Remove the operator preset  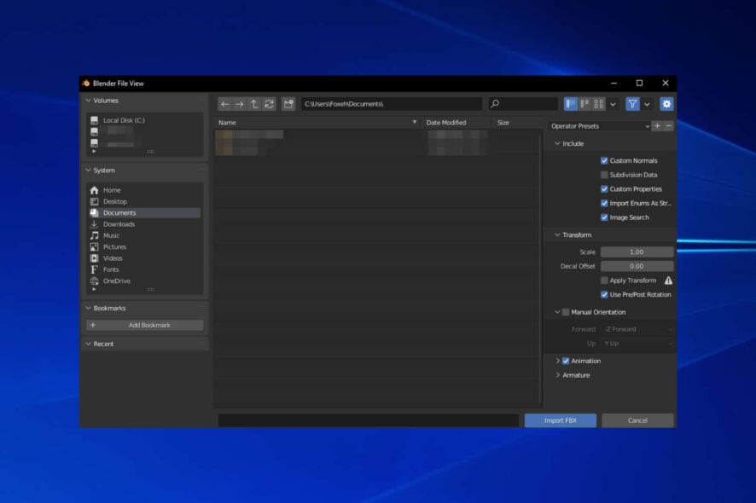[668, 126]
